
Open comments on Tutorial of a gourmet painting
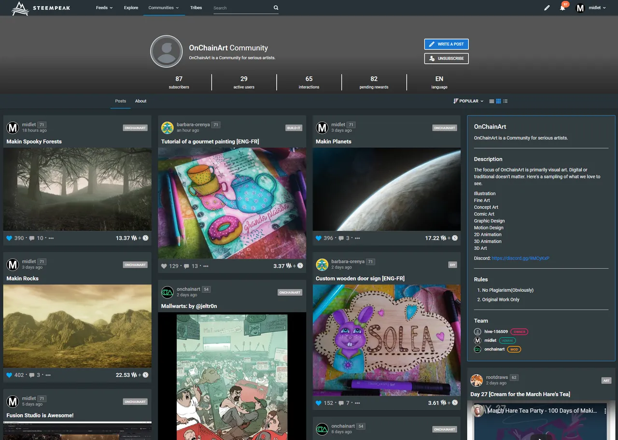(x=187, y=266)
